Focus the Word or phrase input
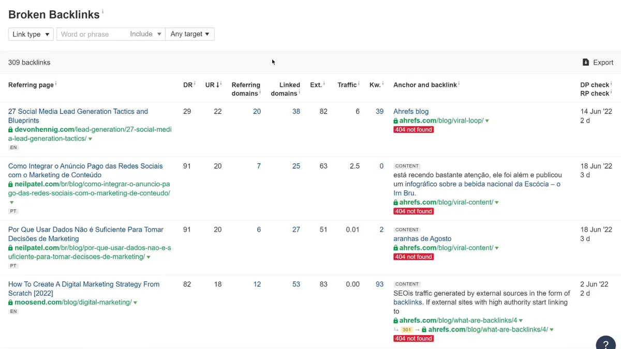This screenshot has height=349, width=621. (91, 34)
